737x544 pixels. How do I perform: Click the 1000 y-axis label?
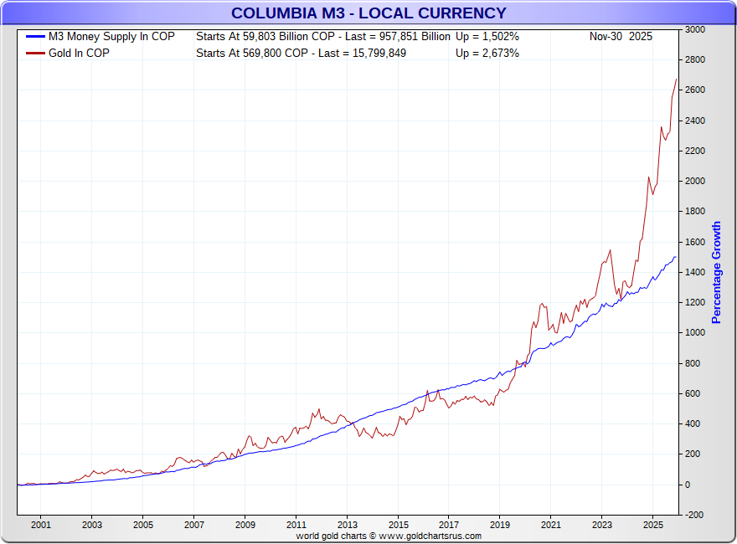[695, 332]
